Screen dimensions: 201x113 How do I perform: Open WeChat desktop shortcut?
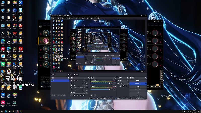[x=3, y=65]
